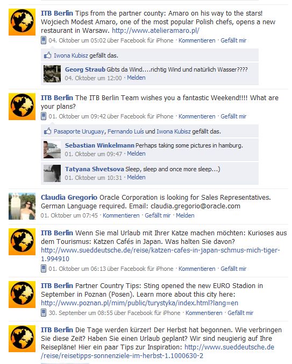The width and height of the screenshot is (292, 364).
Task: Open ITB Berlin globe avatar on Amaro post
Action: (22, 22)
